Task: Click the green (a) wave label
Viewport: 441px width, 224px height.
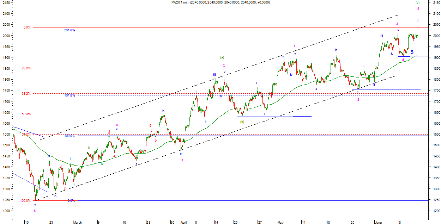Action: tap(222, 57)
